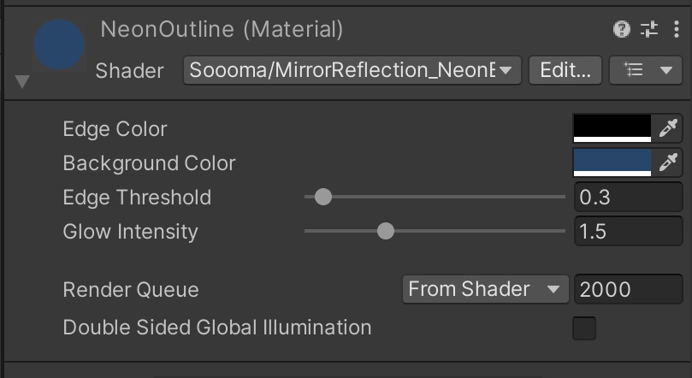The width and height of the screenshot is (692, 378).
Task: Open the Shader selection dropdown
Action: (352, 70)
